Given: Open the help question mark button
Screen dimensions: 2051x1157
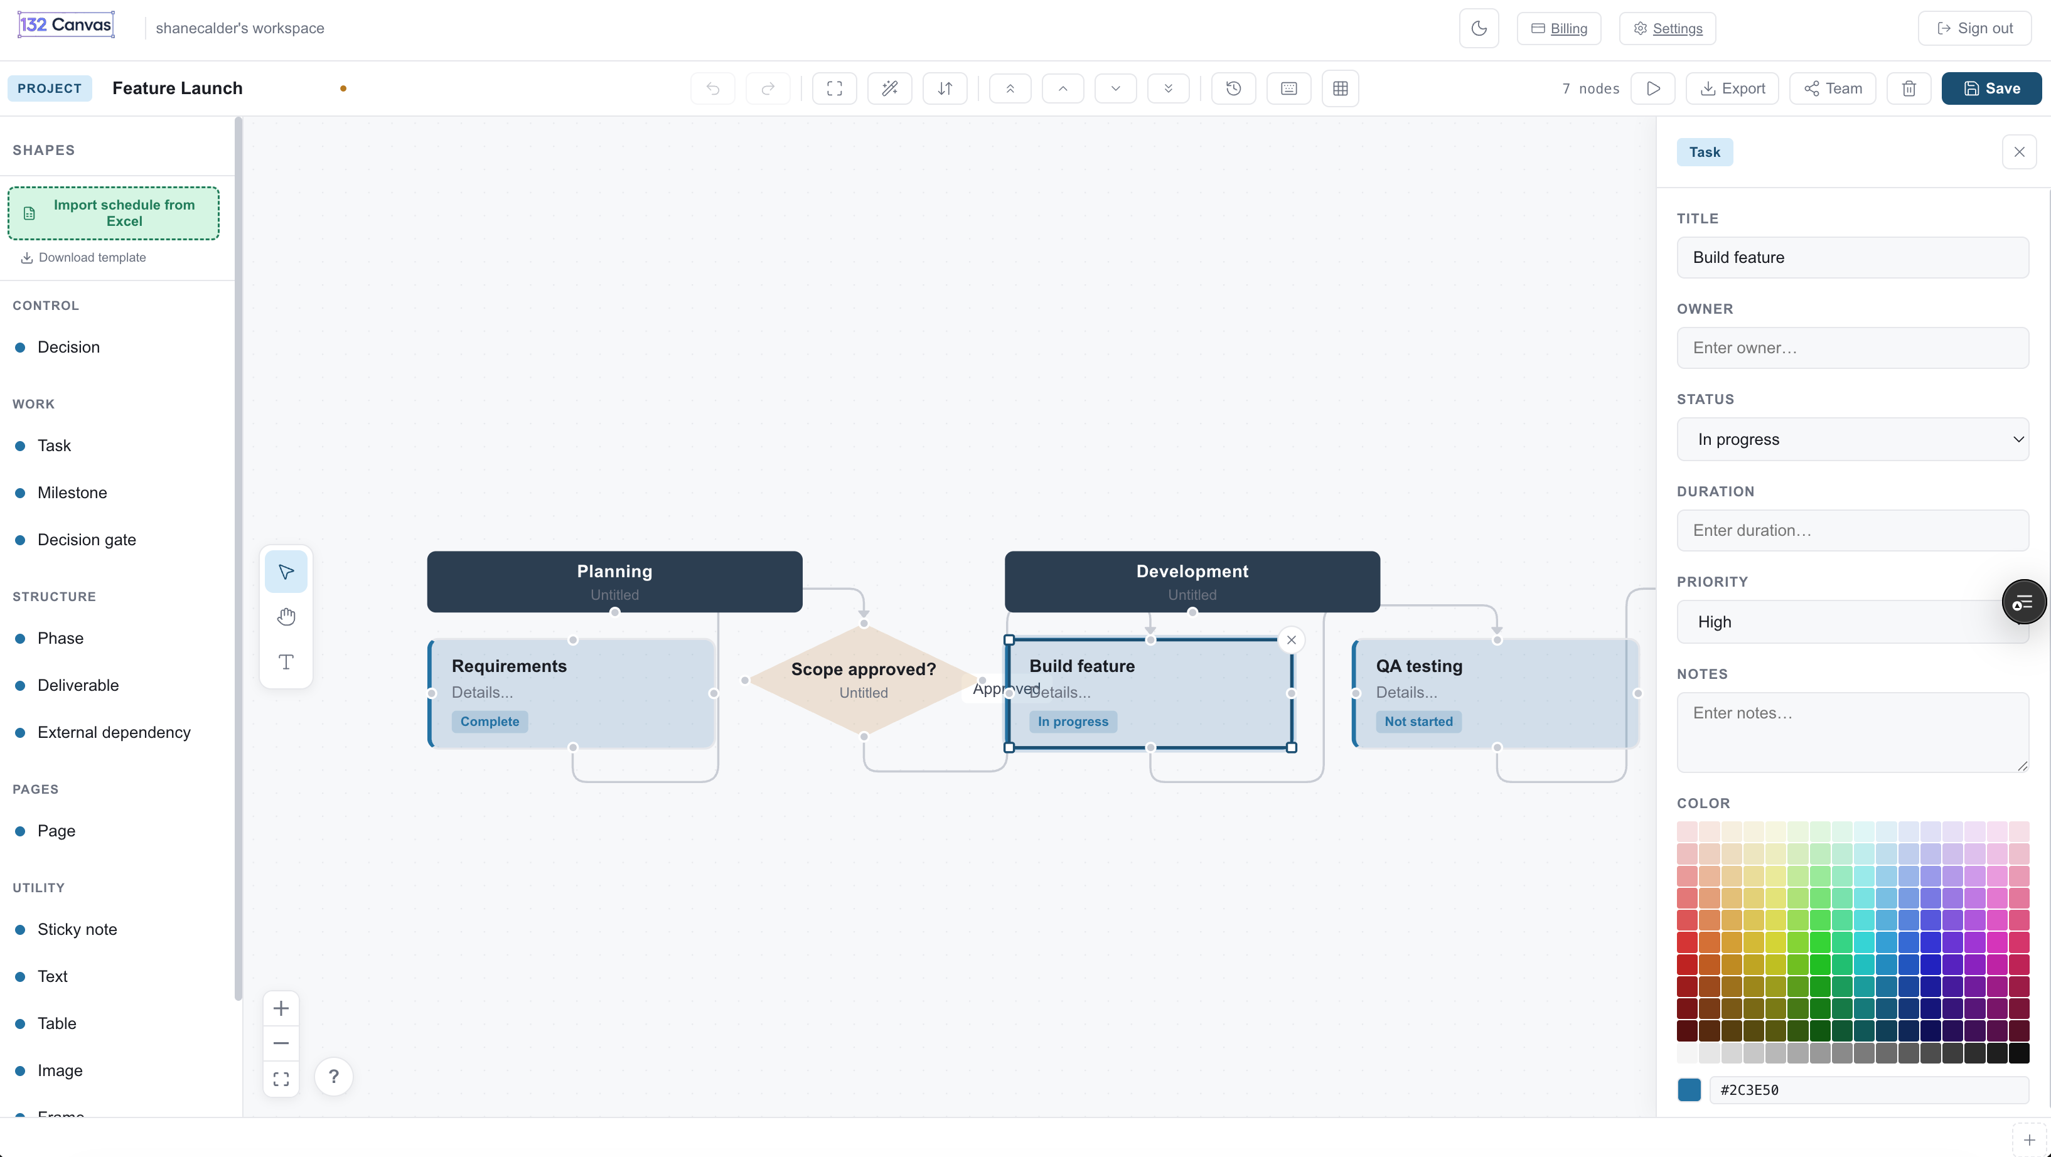Looking at the screenshot, I should [x=334, y=1077].
